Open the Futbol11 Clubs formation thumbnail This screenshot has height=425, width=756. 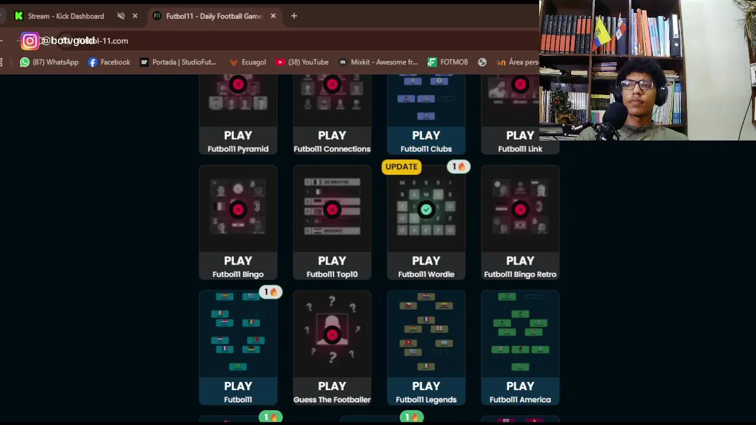click(426, 100)
